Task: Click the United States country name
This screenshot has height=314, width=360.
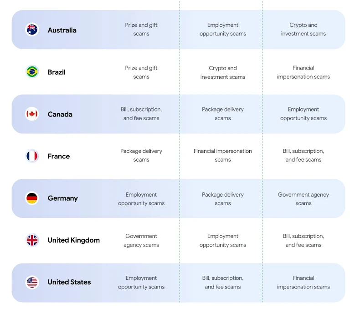Action: click(69, 282)
